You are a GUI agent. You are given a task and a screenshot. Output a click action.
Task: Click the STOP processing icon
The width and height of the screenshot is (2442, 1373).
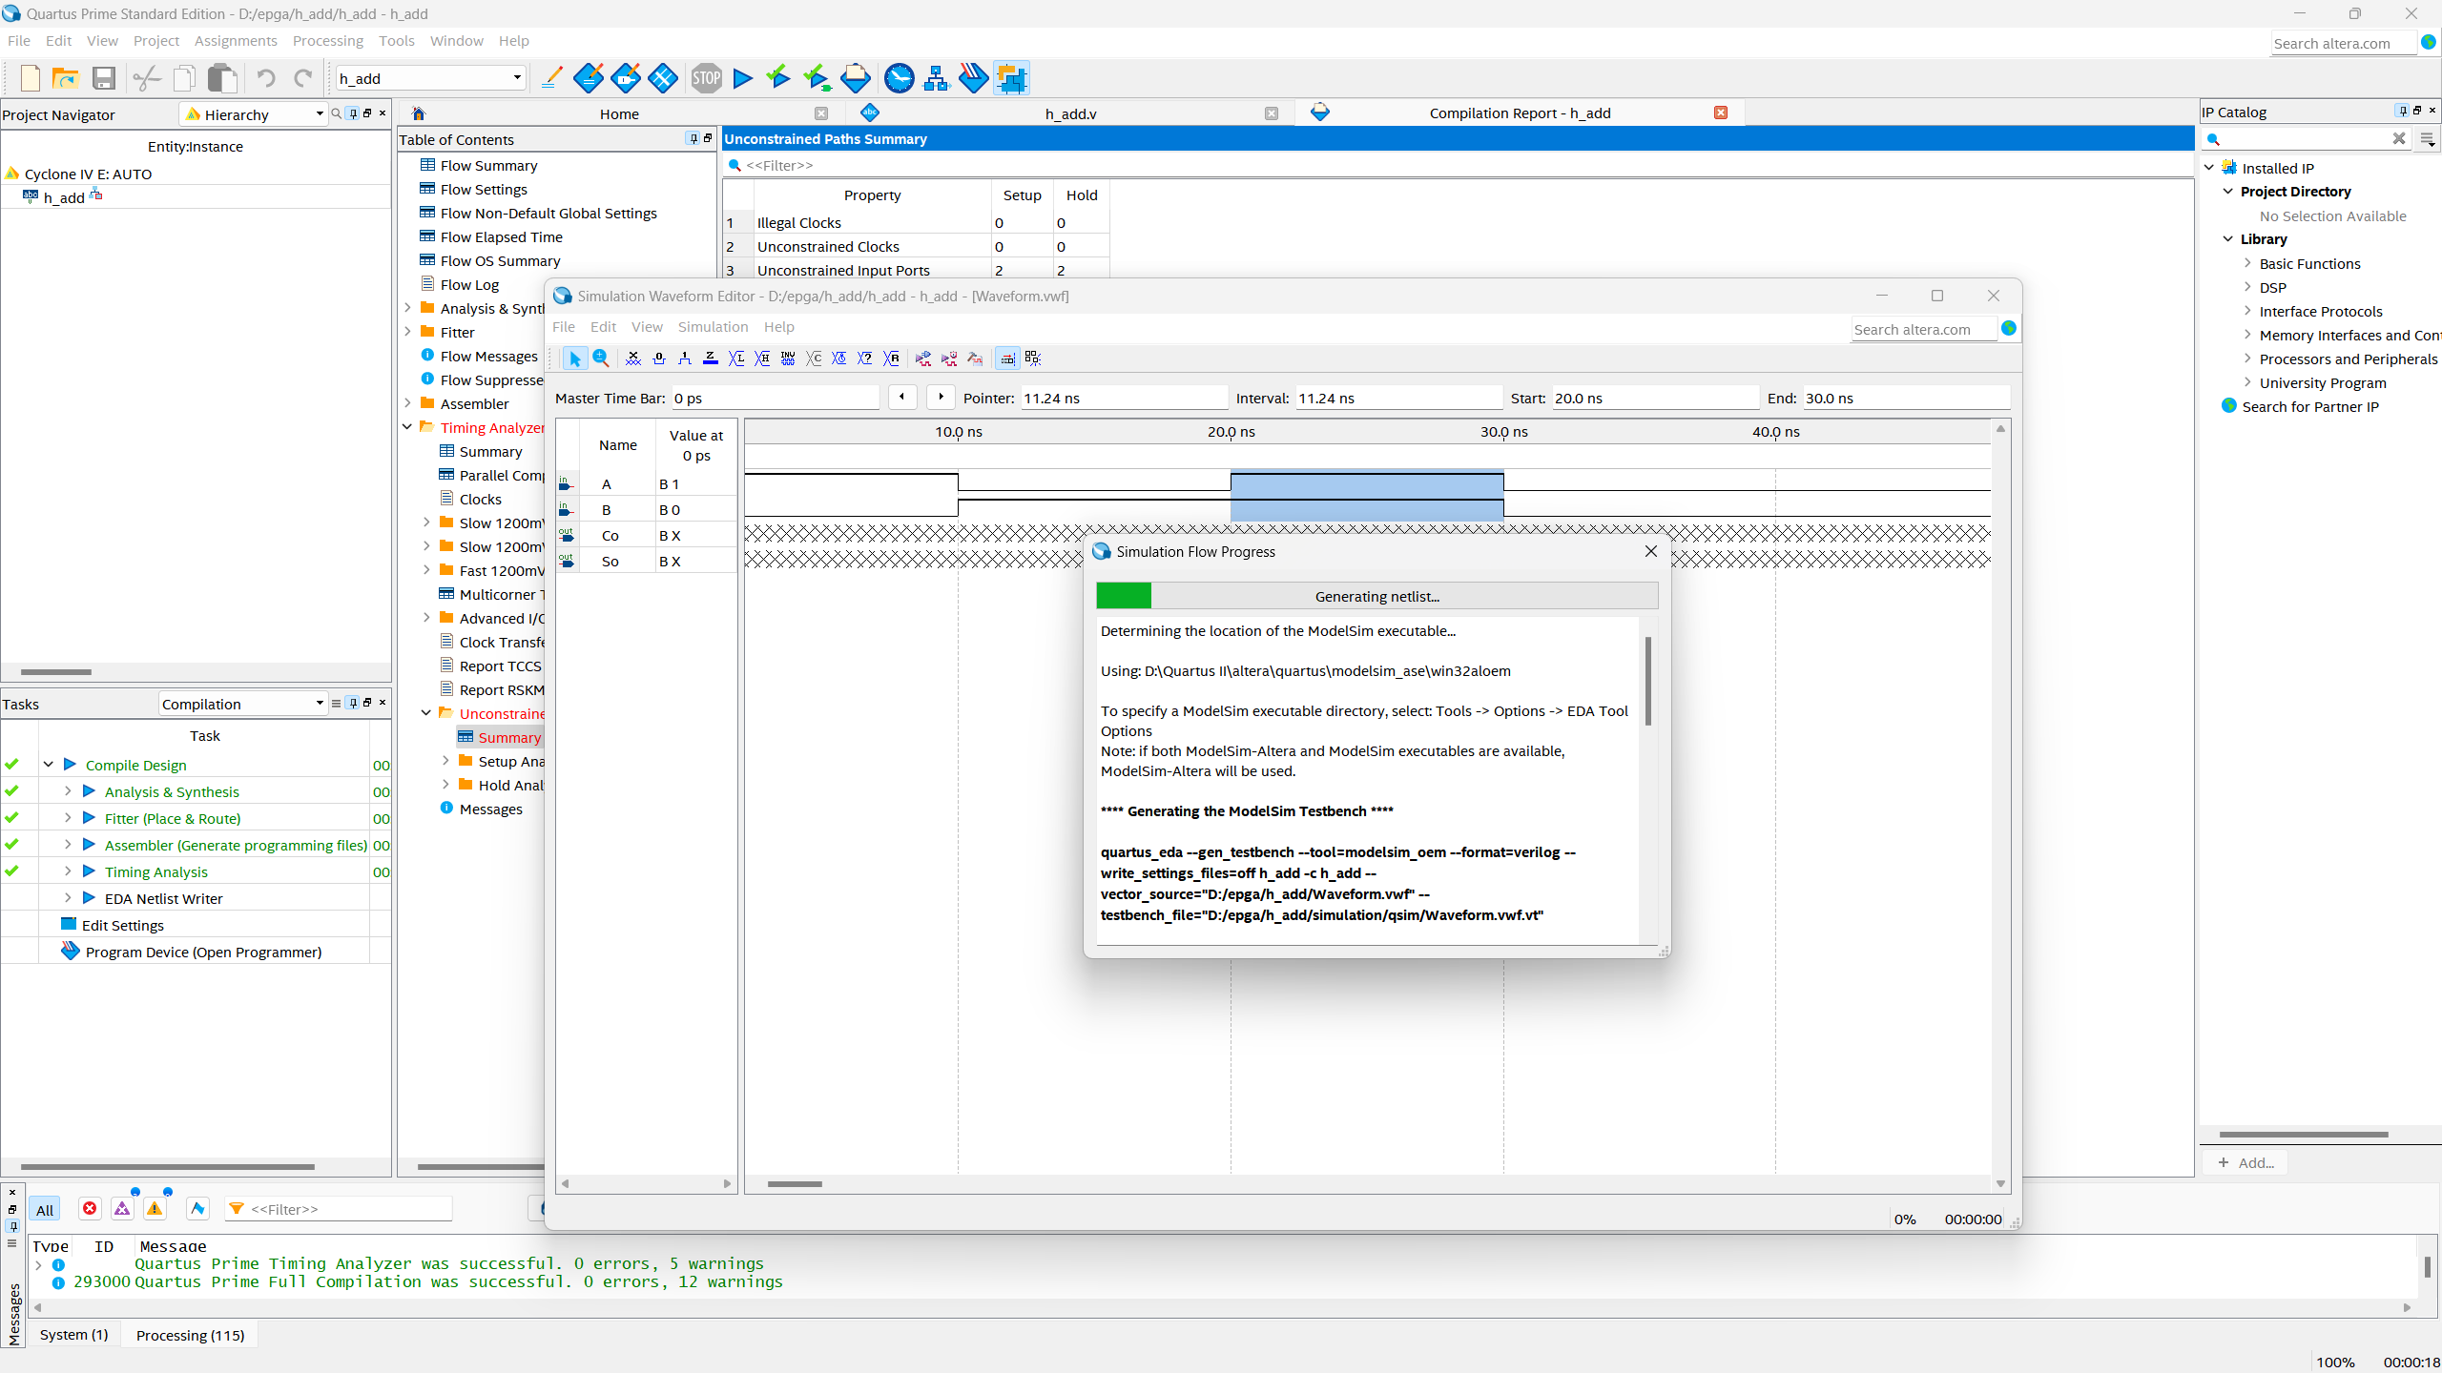(x=706, y=78)
